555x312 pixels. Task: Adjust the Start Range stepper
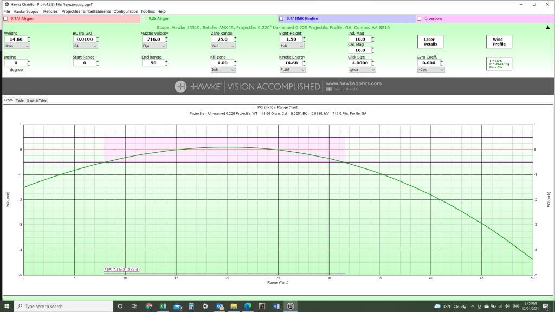pyautogui.click(x=98, y=63)
